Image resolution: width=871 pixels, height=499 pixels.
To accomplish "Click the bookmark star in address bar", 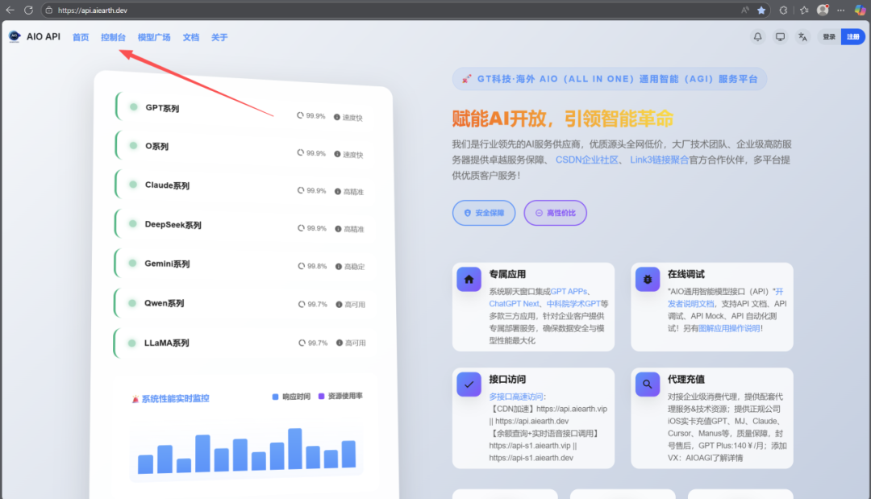I will point(761,10).
